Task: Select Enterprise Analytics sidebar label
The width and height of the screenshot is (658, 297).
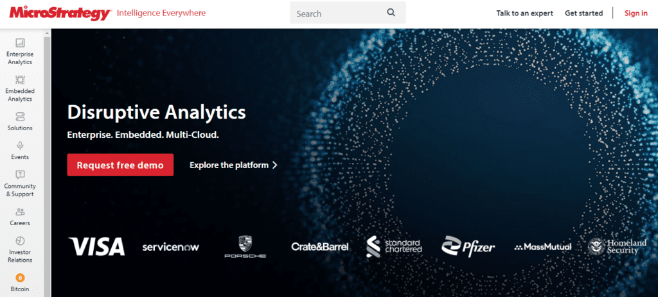Action: (20, 58)
